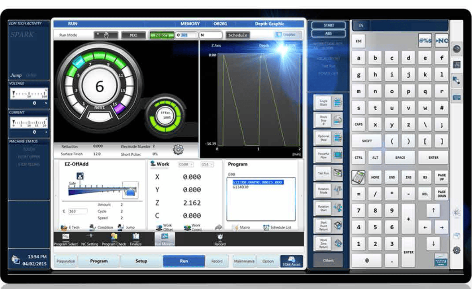The width and height of the screenshot is (472, 289).
Task: Toggle Optional Stop mode
Action: click(x=328, y=138)
